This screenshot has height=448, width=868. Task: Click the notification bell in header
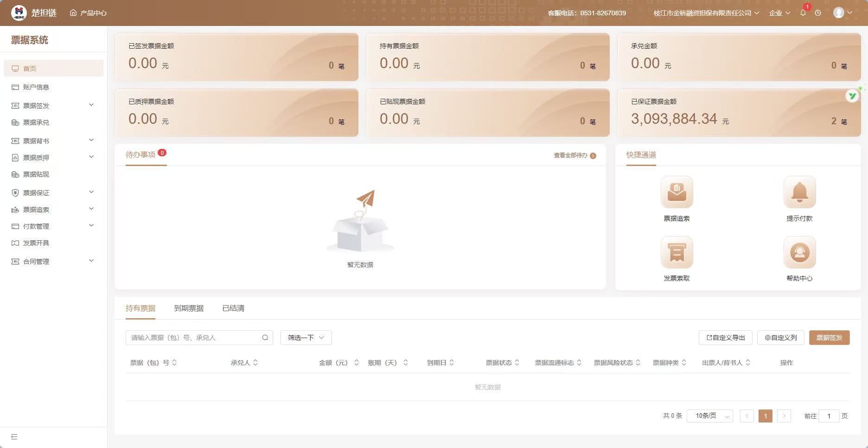click(803, 13)
